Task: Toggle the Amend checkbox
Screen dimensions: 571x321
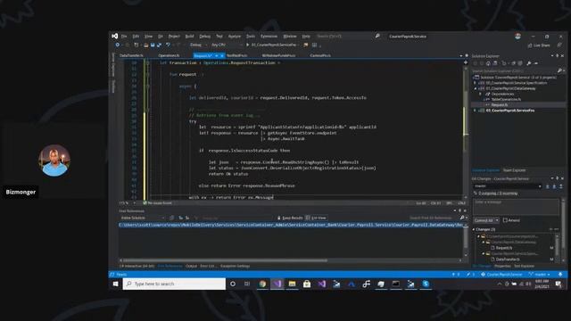Action: coord(505,220)
